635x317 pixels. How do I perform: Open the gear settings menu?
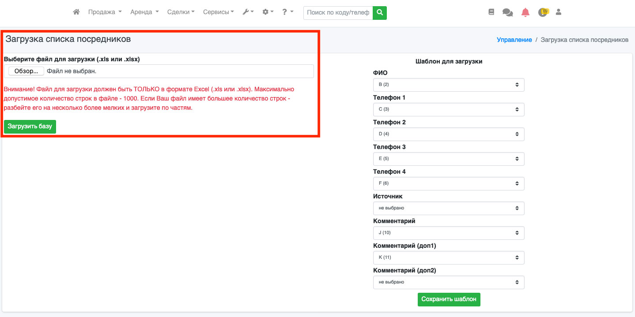pos(268,12)
